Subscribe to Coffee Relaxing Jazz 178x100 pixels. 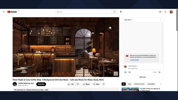[x=41, y=84]
